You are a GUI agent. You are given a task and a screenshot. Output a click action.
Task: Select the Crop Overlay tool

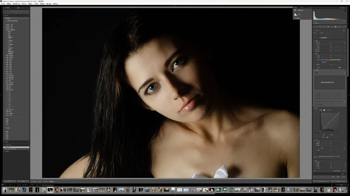320,27
